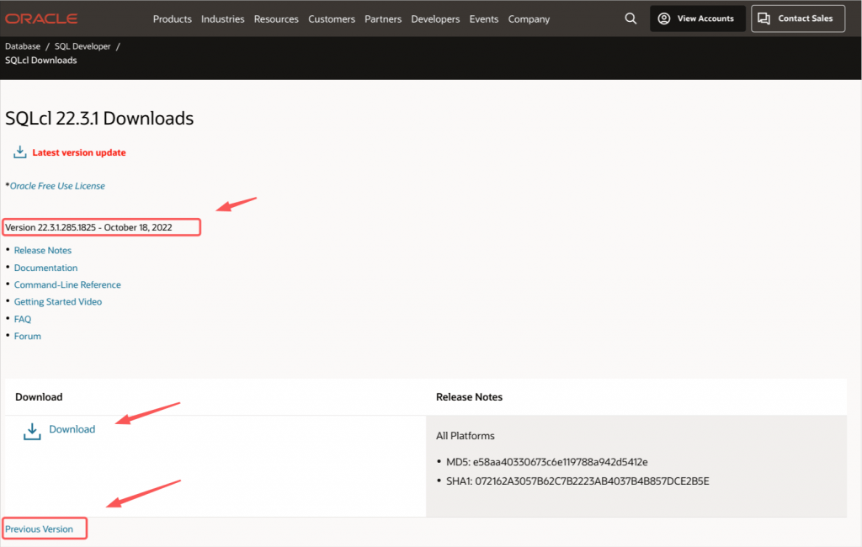Screen dimensions: 862x547
Task: Open the Customers menu
Action: [x=332, y=19]
